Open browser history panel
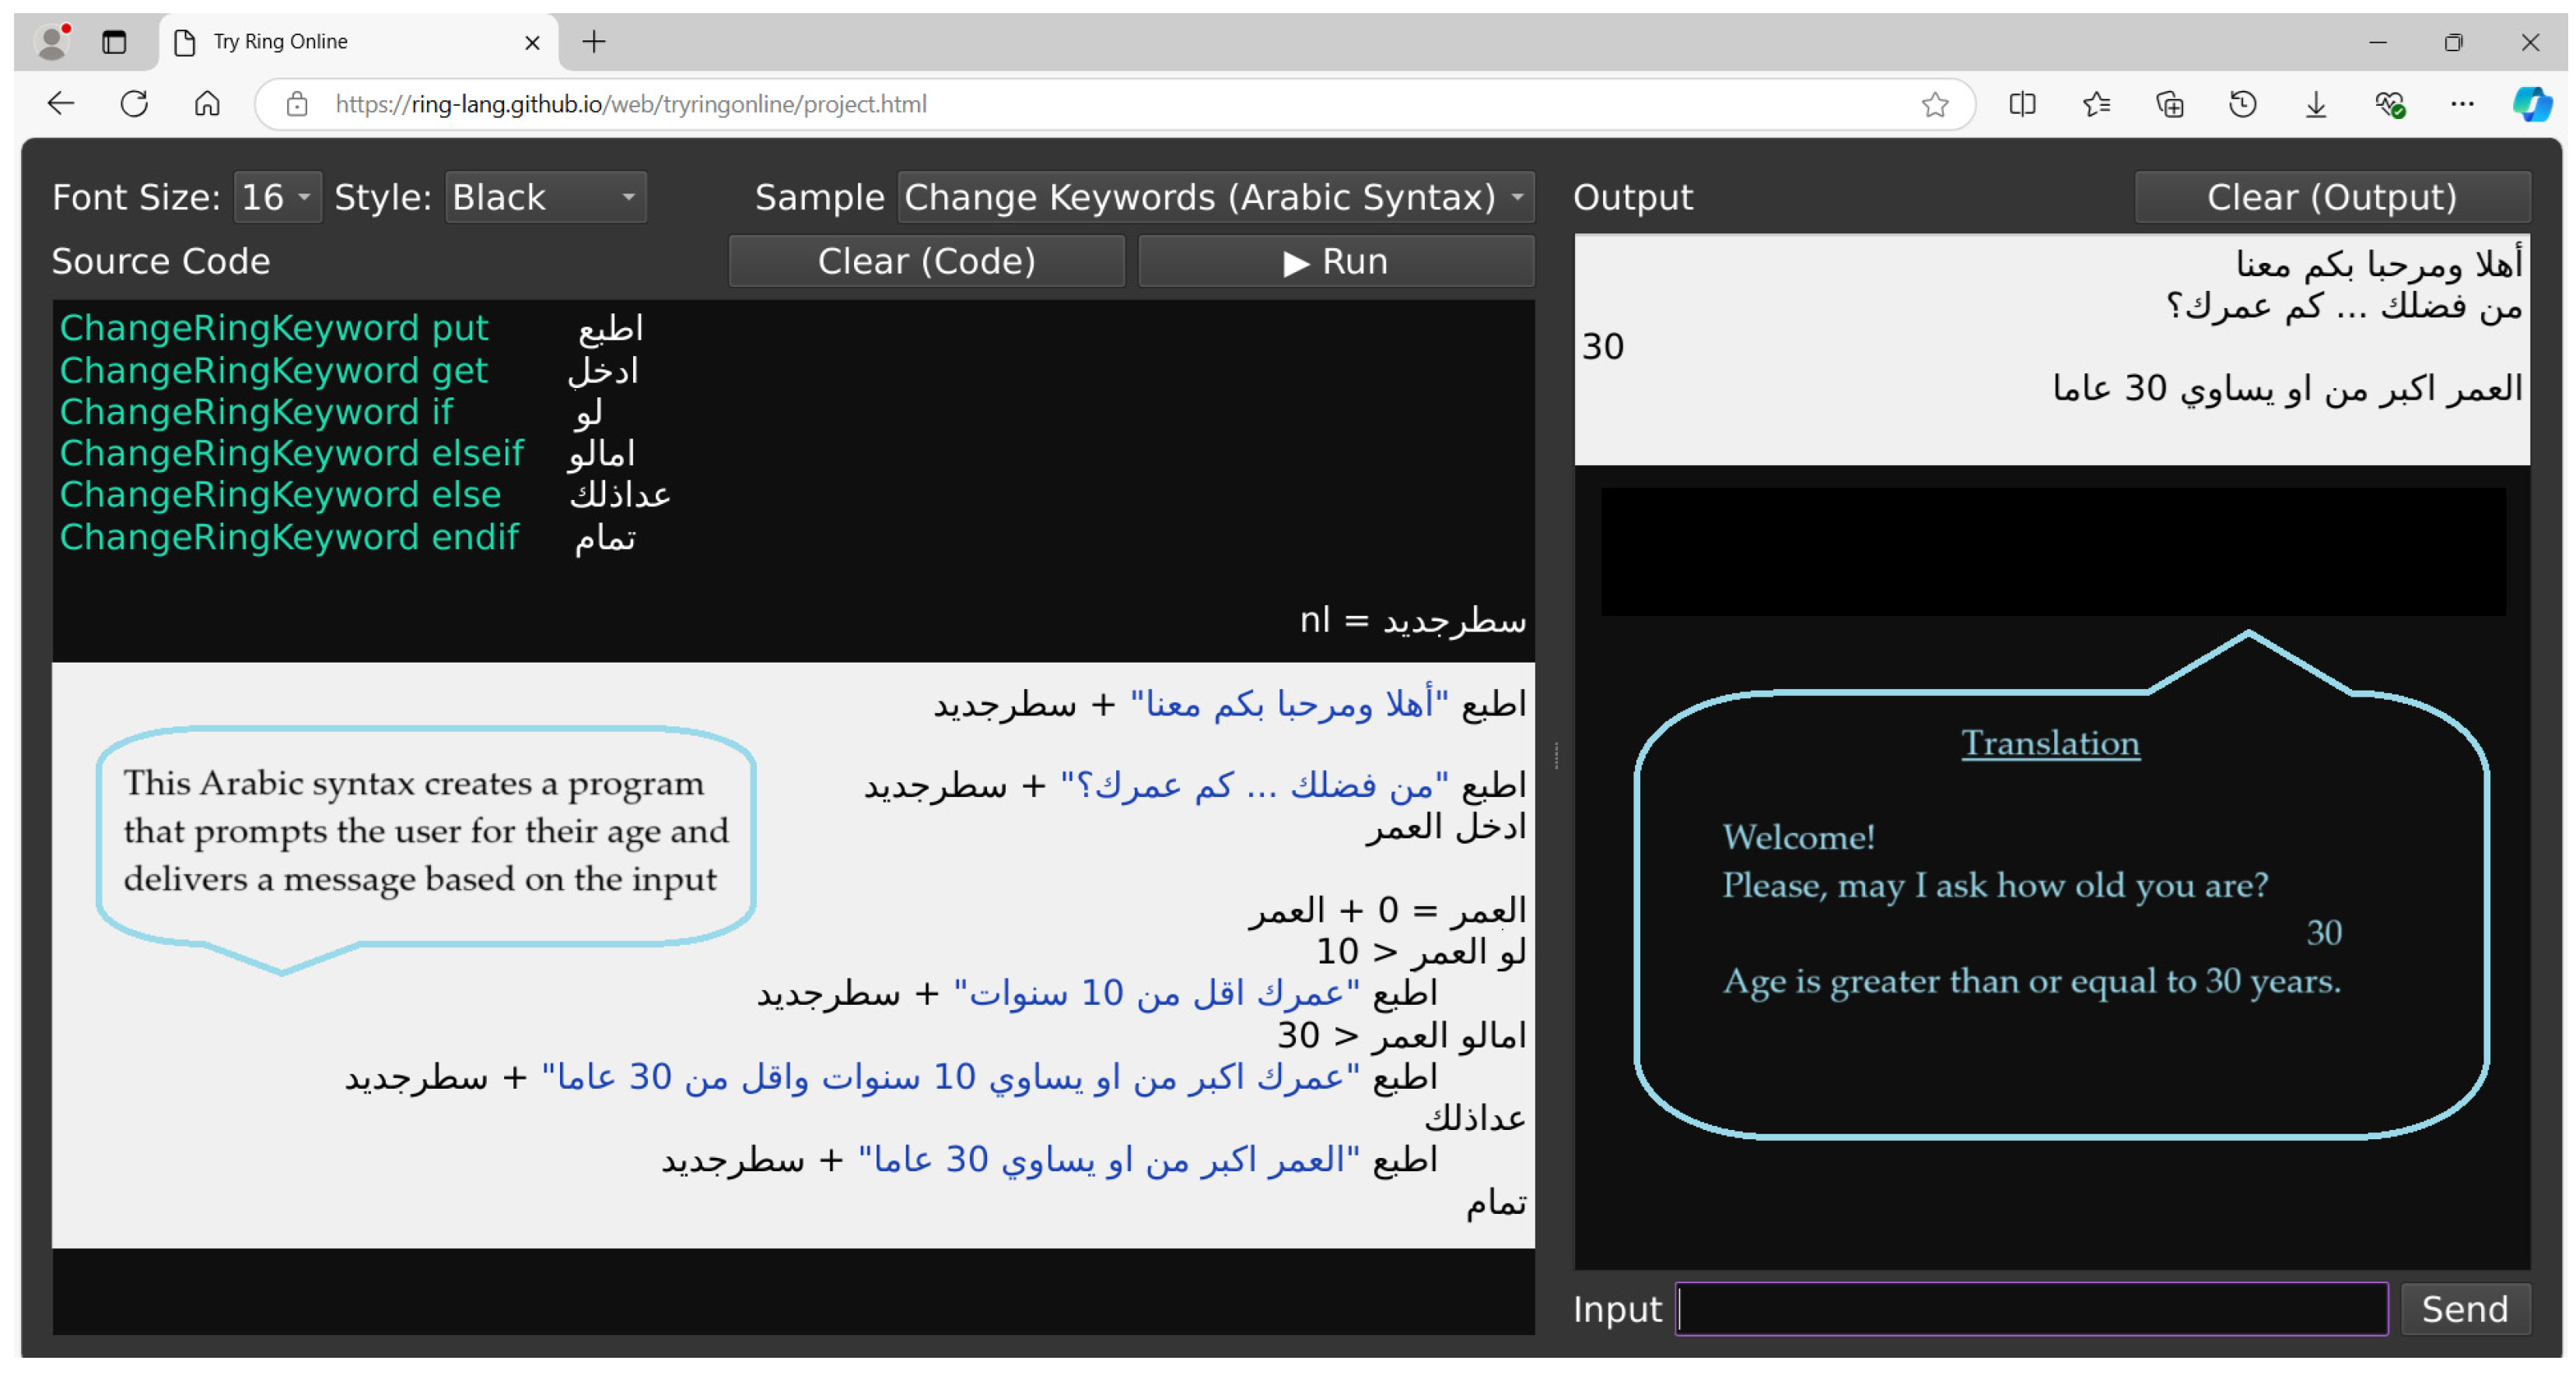The height and width of the screenshot is (1378, 2576). (x=2242, y=104)
